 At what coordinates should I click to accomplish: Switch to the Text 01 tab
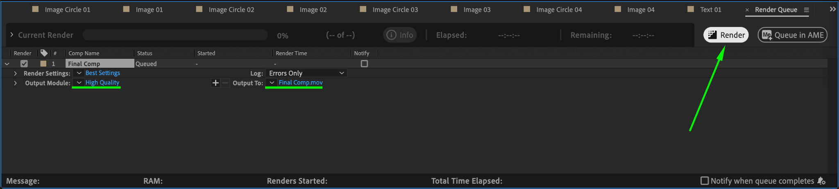pyautogui.click(x=710, y=9)
